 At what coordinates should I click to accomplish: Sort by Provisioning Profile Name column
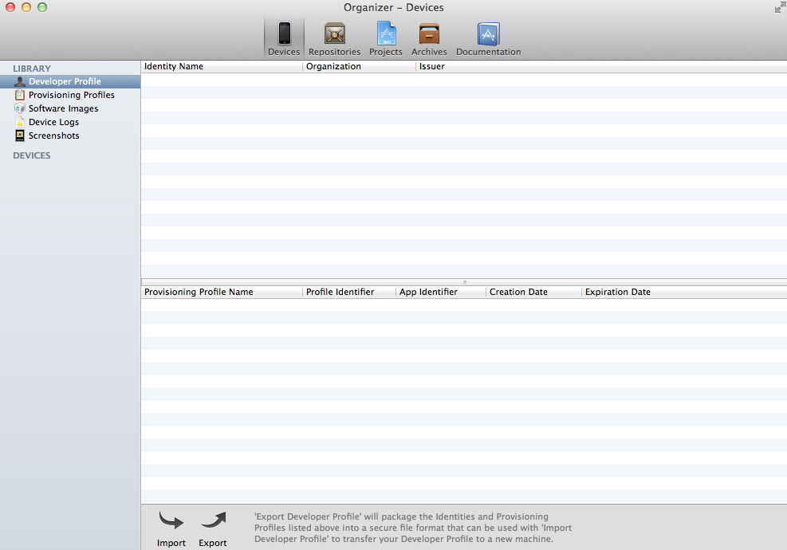pos(222,292)
